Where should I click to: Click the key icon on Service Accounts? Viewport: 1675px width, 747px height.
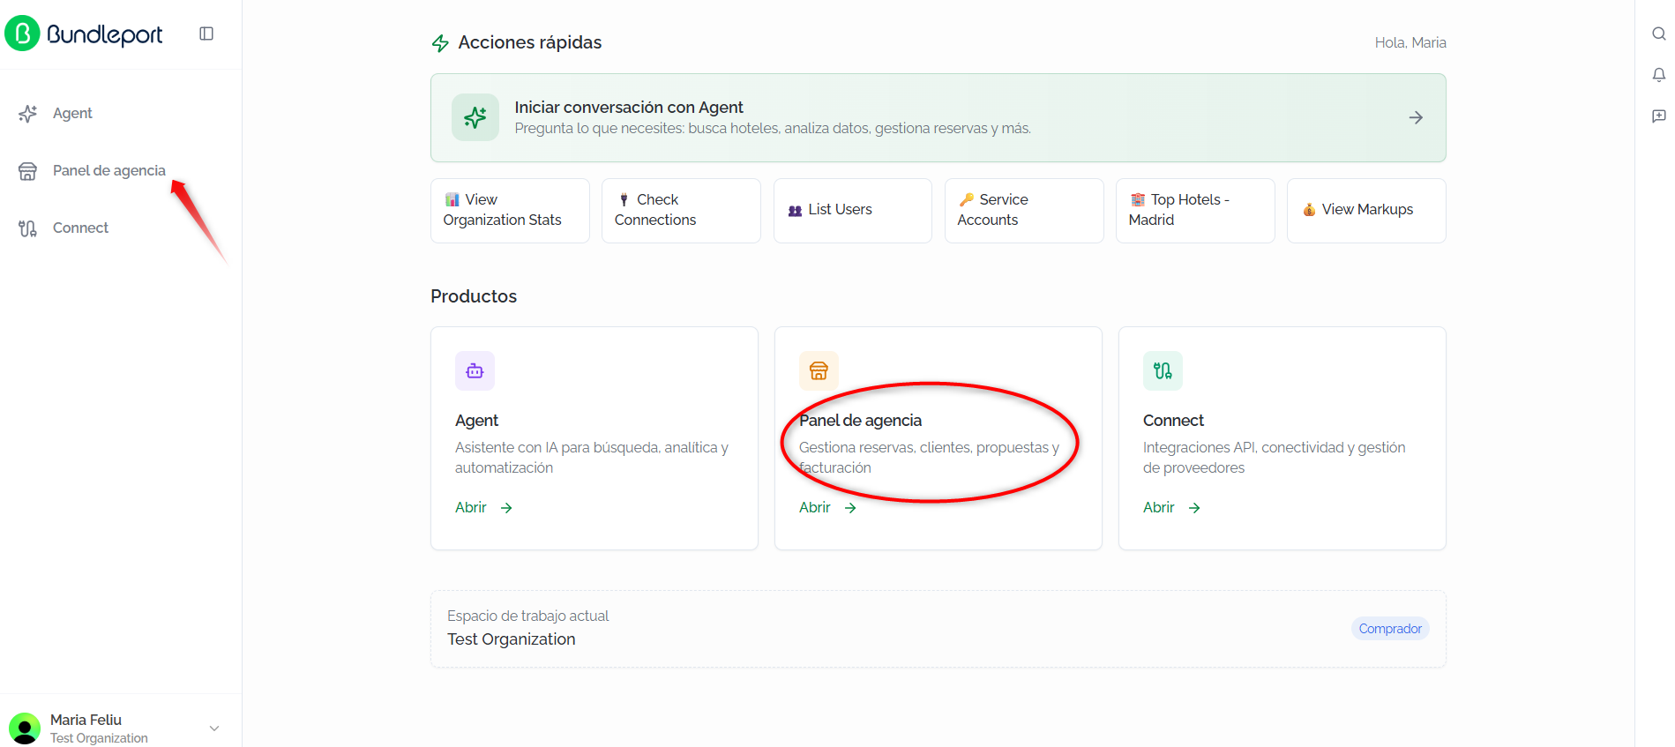(x=966, y=199)
